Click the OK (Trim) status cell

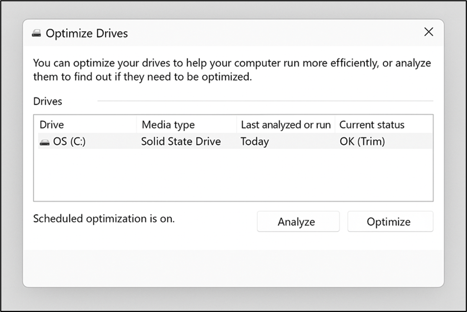(362, 141)
